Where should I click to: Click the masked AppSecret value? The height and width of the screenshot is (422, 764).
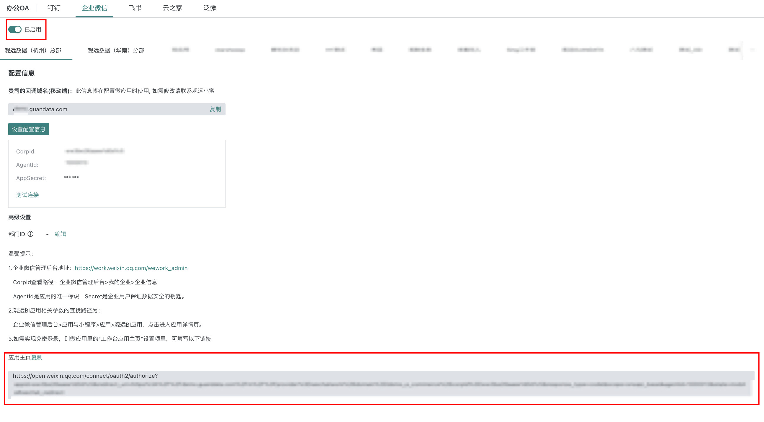click(71, 178)
